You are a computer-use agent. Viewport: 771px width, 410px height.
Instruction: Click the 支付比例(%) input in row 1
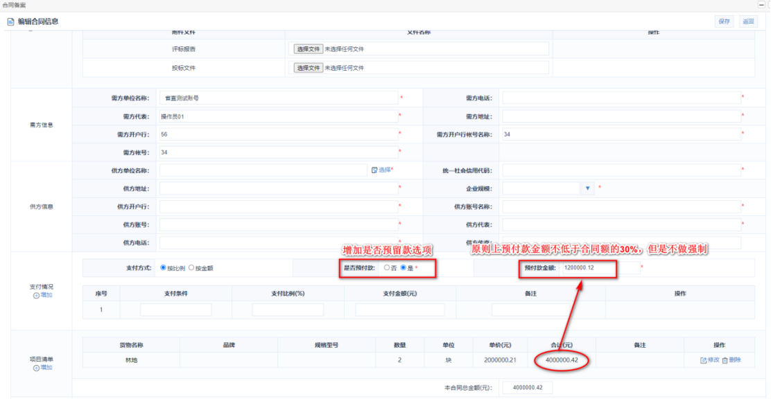pos(288,310)
